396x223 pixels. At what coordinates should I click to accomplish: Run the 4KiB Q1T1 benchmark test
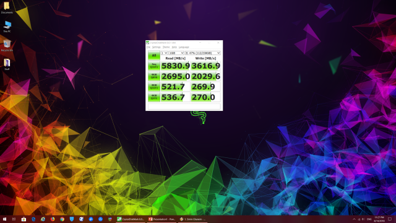[x=154, y=97]
